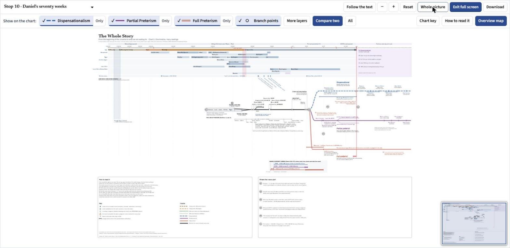Open the Chart key
The image size is (510, 248).
point(428,21)
